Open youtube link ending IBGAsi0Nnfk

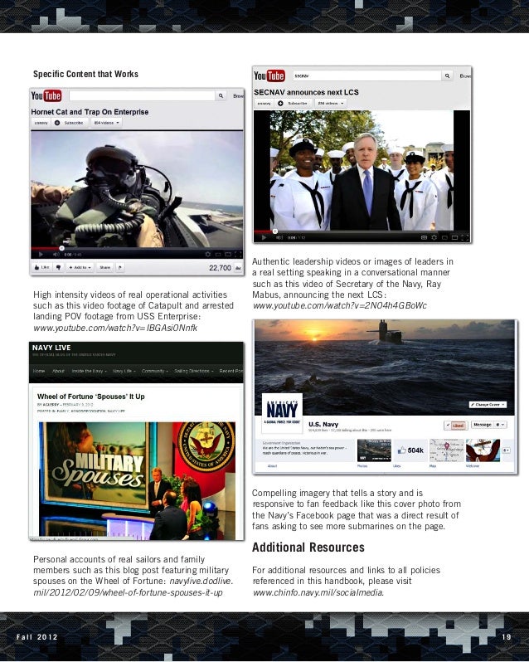115,328
